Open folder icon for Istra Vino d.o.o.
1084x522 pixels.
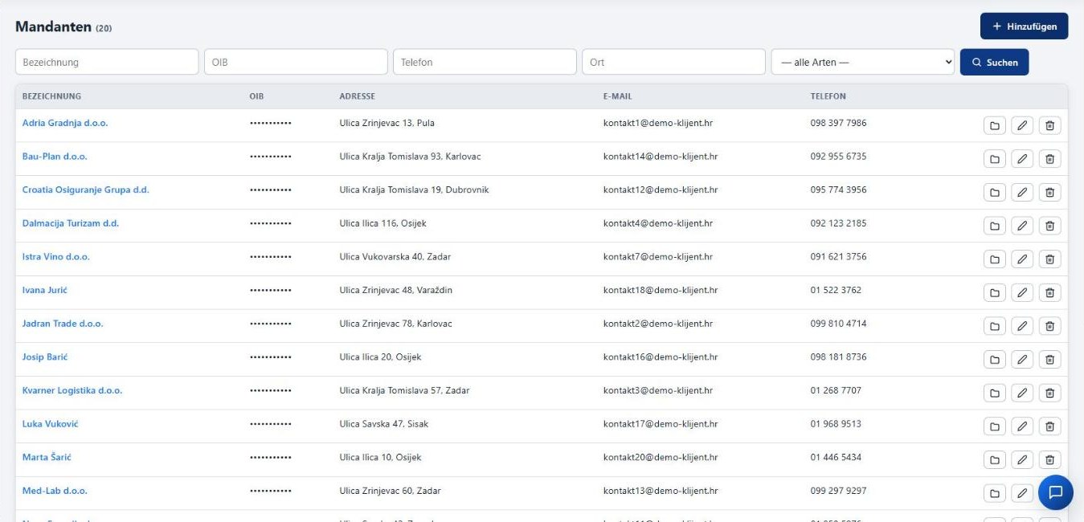pos(994,259)
